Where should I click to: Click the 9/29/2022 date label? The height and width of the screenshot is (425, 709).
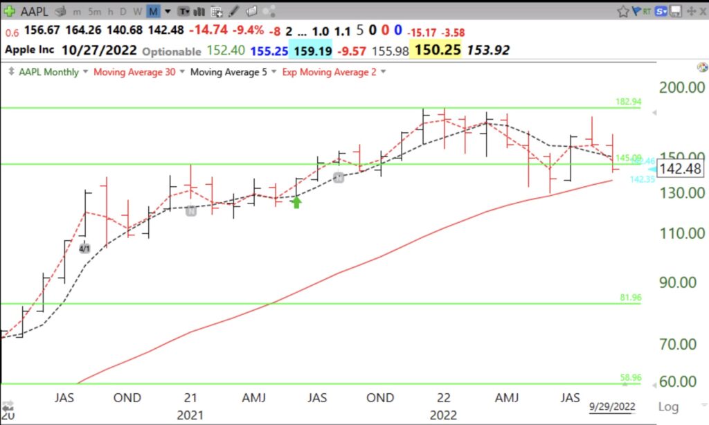click(x=612, y=406)
